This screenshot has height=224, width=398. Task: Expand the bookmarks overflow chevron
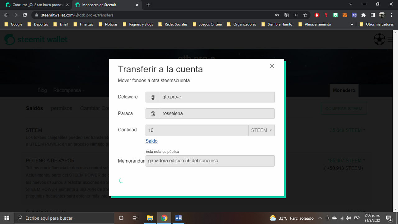point(352,24)
